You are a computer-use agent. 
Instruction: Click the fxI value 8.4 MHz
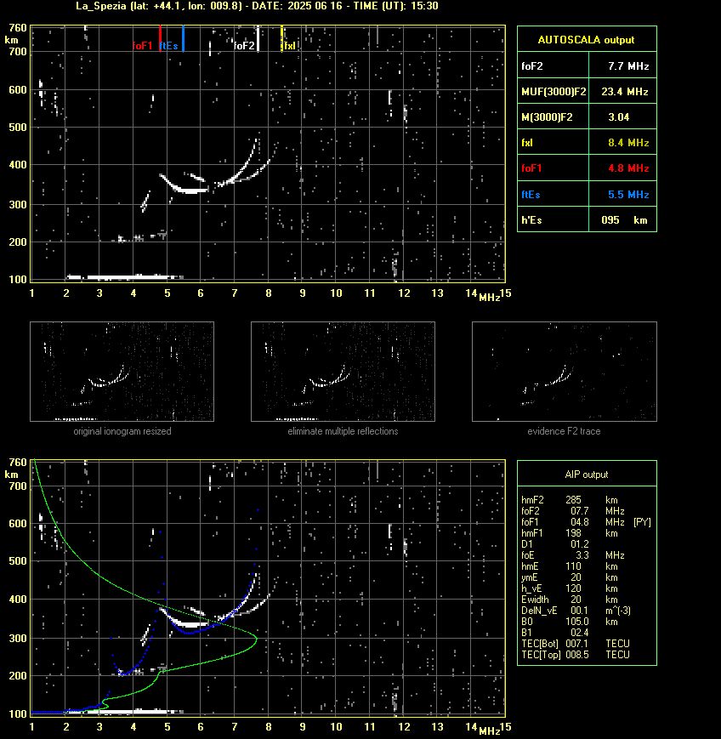click(x=628, y=142)
